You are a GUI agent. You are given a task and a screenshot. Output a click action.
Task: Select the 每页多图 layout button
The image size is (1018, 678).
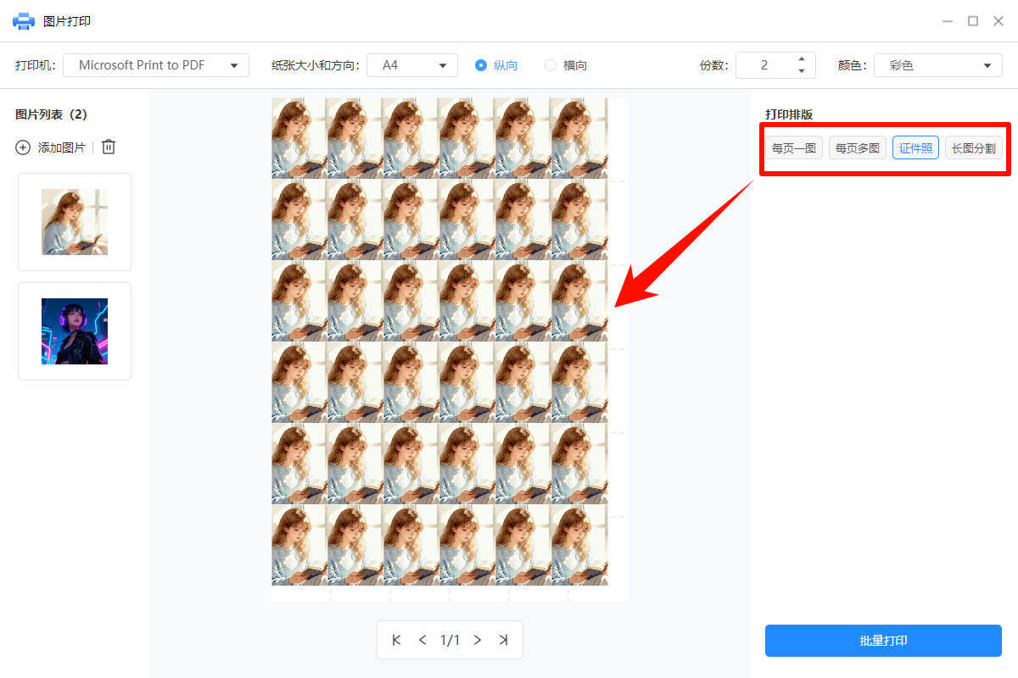(x=857, y=147)
